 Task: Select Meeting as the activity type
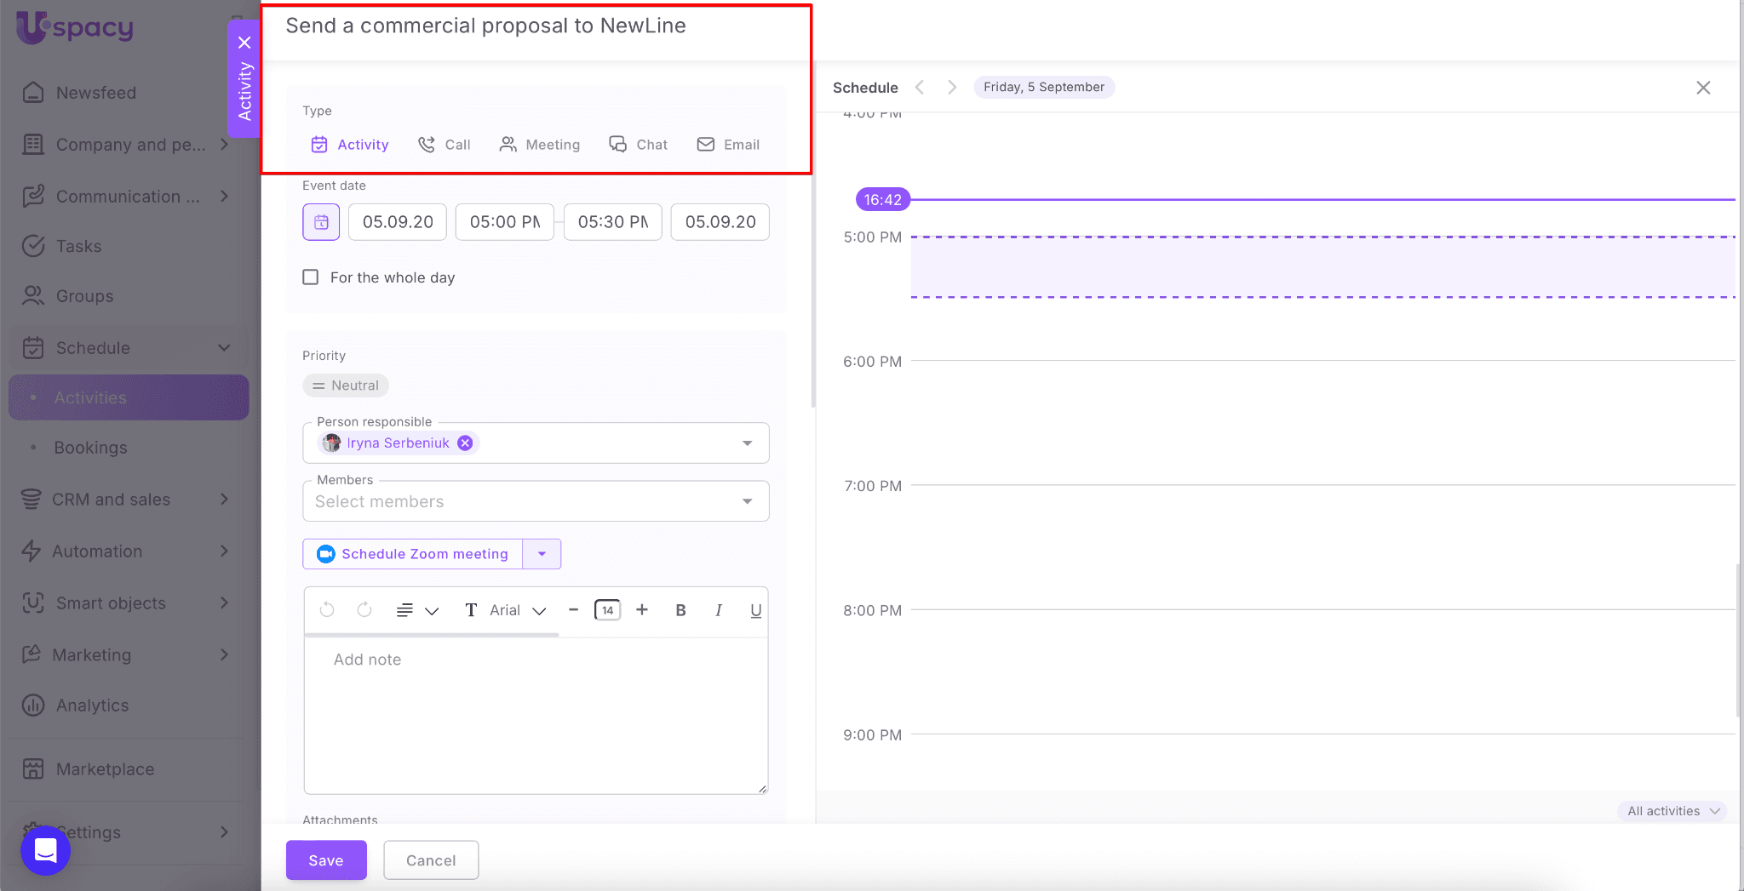[540, 145]
